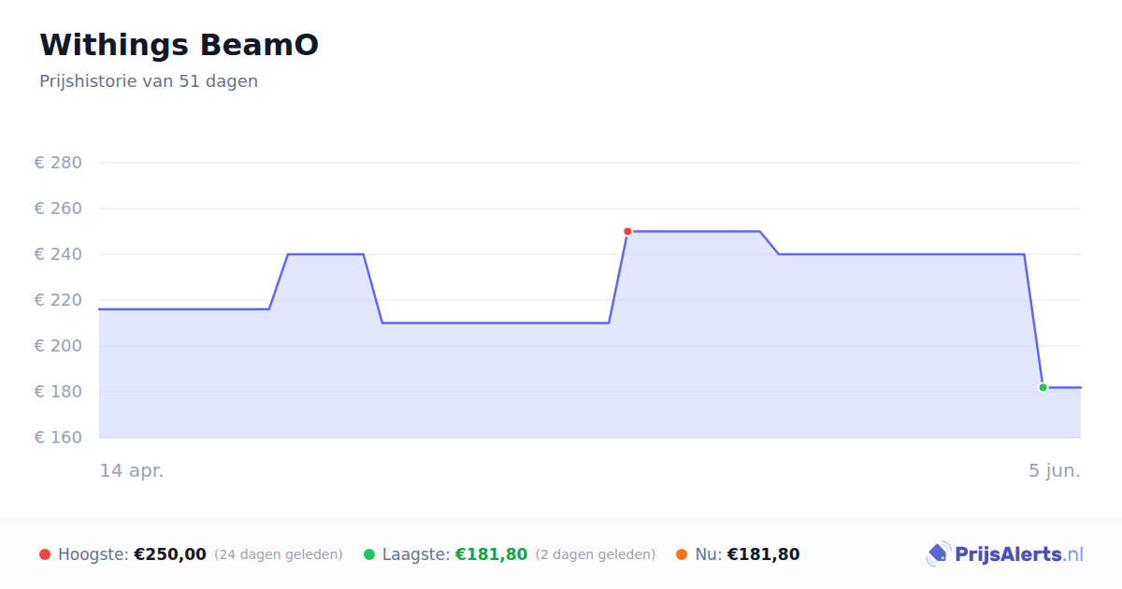Viewport: 1122px width, 589px height.
Task: Click the red dot beside Hoogste
Action: tap(45, 554)
